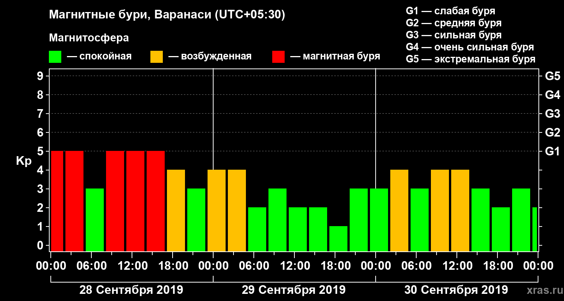Click the green Kp 3 bar between red bars

[x=95, y=220]
